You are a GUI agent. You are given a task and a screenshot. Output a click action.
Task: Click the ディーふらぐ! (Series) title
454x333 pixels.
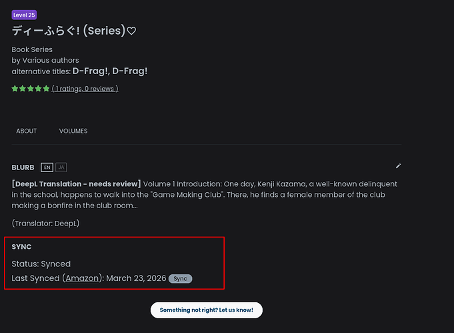(x=69, y=31)
